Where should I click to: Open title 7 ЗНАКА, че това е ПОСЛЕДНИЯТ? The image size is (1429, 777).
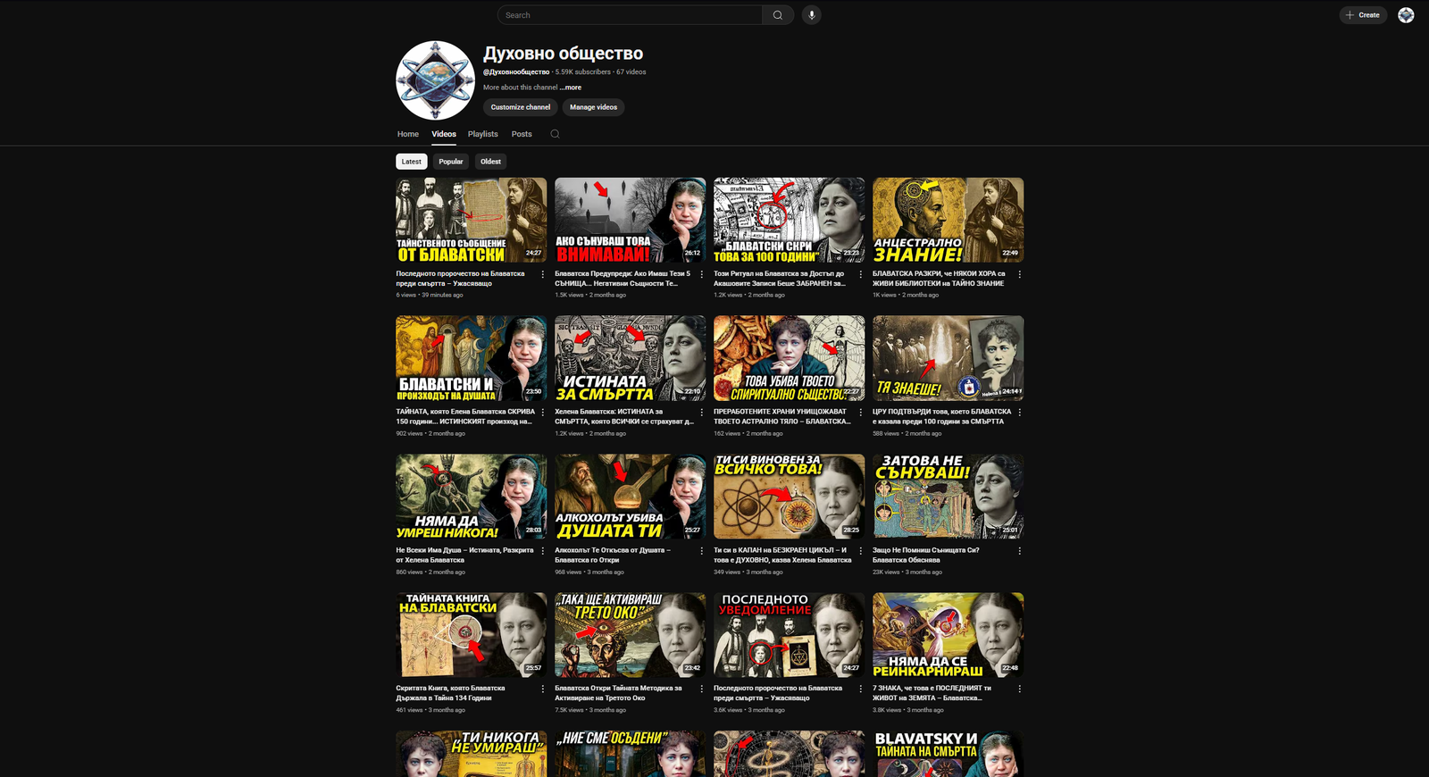(932, 694)
